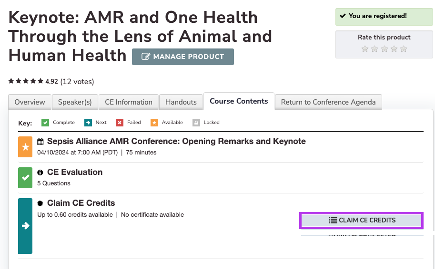Image resolution: width=435 pixels, height=269 pixels.
Task: Click Return to Conference Agenda tab
Action: tap(328, 102)
